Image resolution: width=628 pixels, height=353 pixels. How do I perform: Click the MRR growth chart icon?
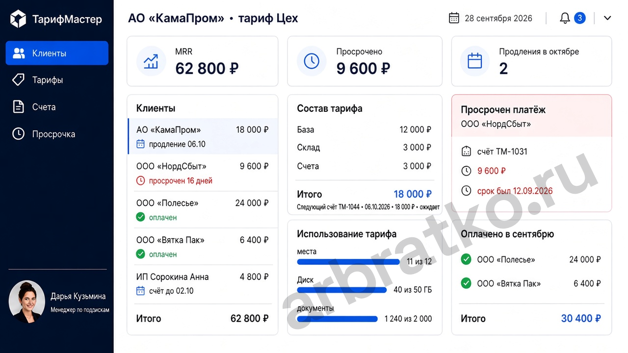(151, 61)
